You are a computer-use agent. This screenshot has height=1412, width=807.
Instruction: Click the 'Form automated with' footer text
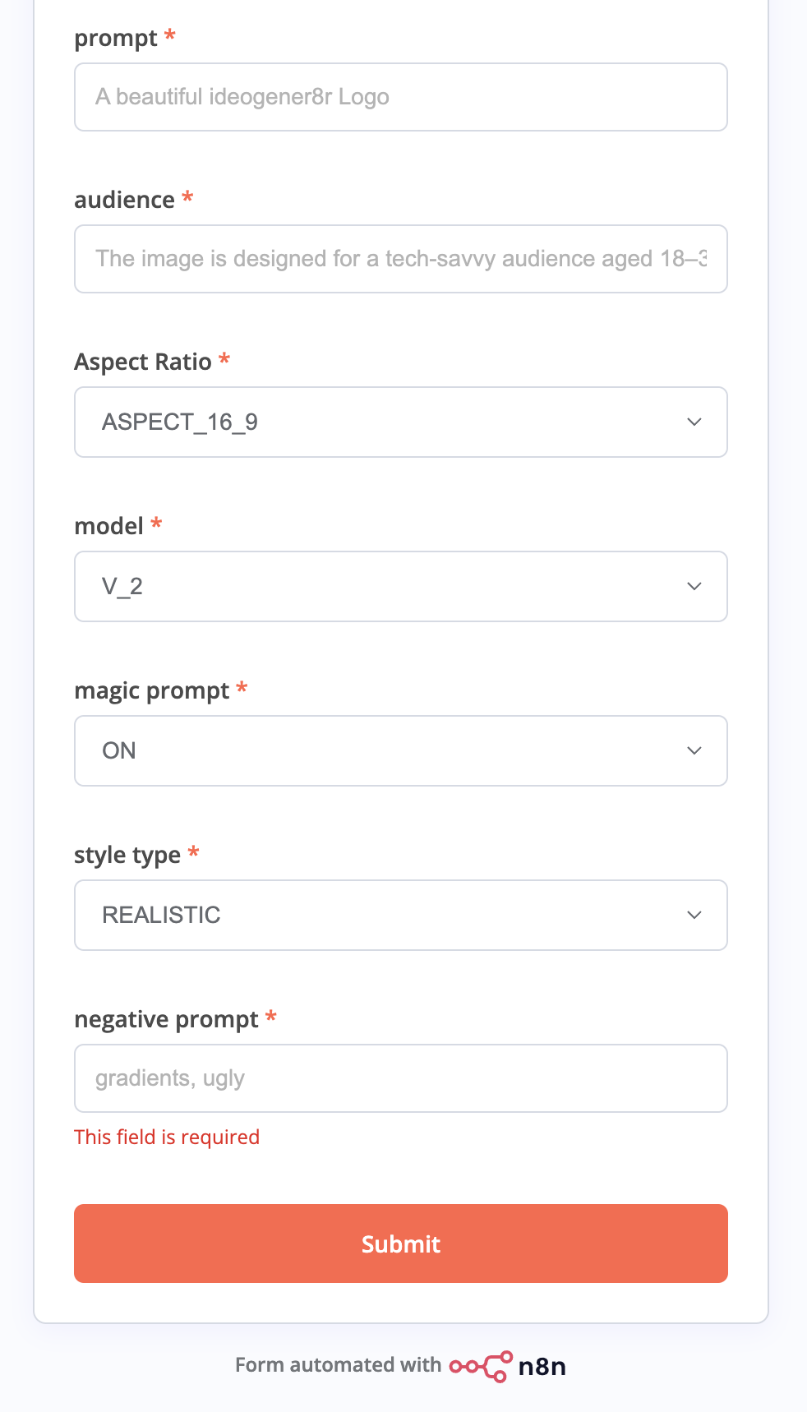pos(339,1365)
